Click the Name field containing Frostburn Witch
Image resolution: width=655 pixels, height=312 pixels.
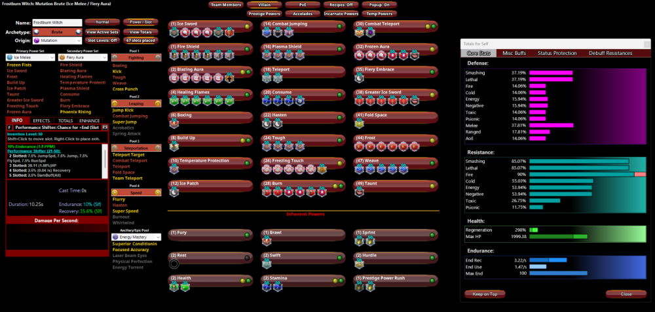coord(56,22)
